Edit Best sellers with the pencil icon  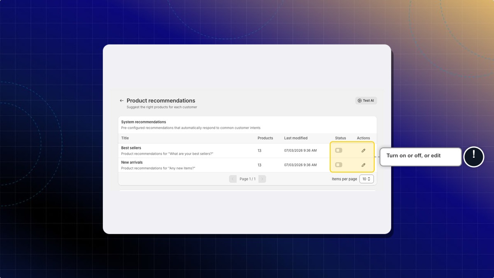(364, 151)
